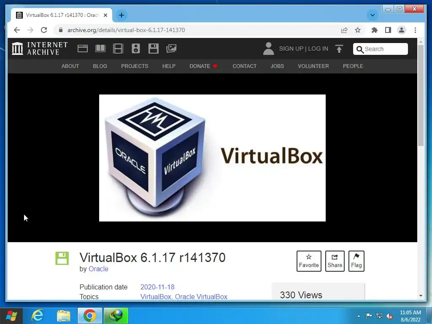The image size is (432, 324).
Task: Show hidden system tray icons
Action: click(x=359, y=316)
